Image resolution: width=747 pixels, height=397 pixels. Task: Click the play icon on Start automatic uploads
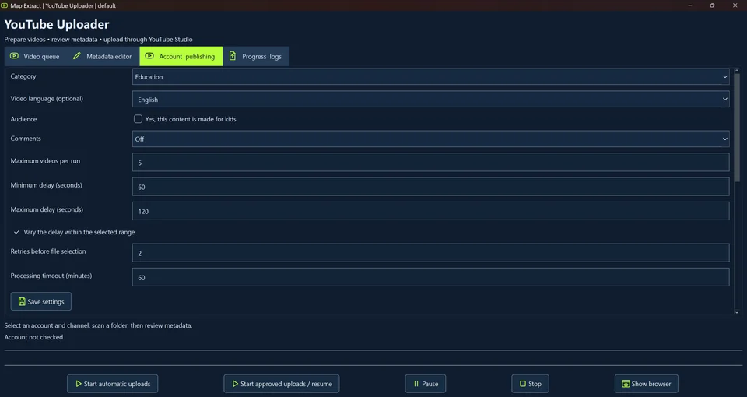point(78,384)
